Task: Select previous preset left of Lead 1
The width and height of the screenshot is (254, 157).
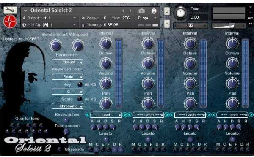Action: pos(88,115)
